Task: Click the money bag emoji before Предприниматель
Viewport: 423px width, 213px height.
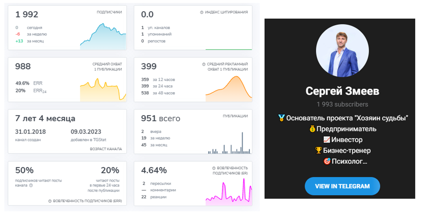Action: point(312,129)
